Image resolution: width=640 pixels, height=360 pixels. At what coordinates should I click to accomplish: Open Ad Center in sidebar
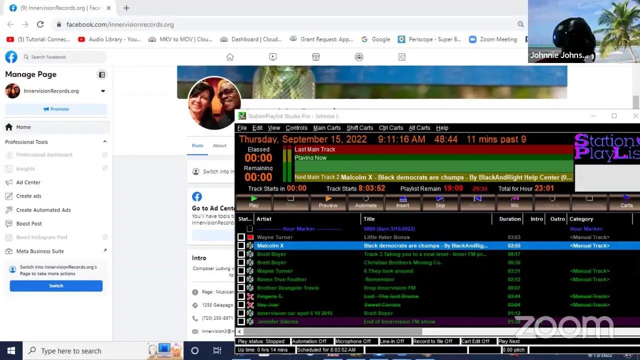28,182
